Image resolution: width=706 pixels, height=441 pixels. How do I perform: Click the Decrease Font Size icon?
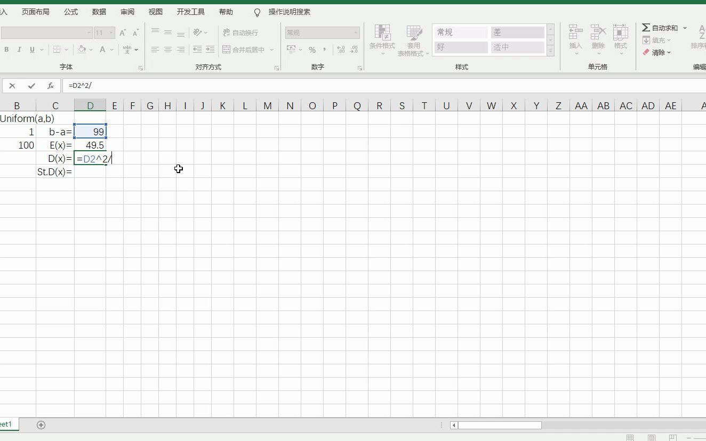(x=135, y=33)
